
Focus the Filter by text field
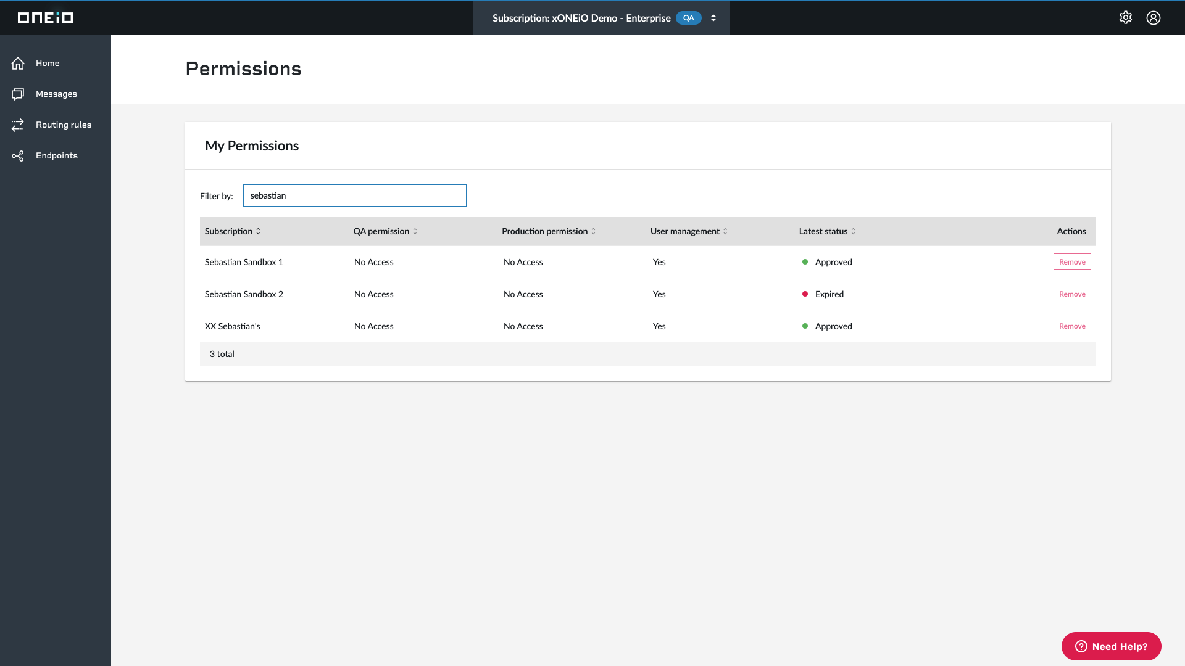click(355, 195)
